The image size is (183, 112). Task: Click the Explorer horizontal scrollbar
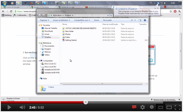point(102,84)
